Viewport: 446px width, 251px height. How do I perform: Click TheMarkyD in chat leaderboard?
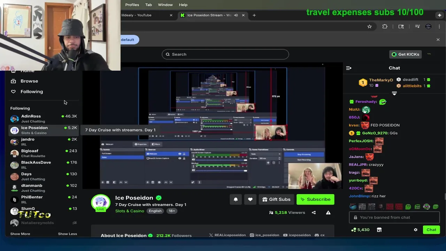(381, 80)
